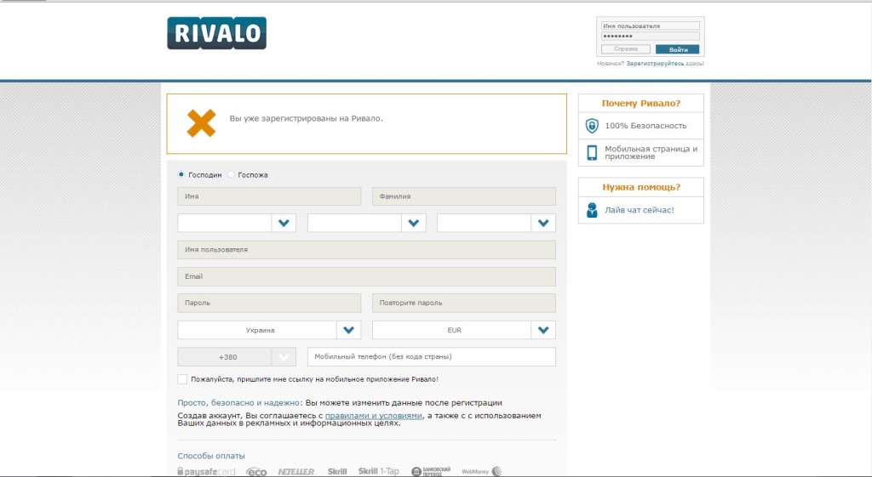Click the orange X error icon

(201, 123)
